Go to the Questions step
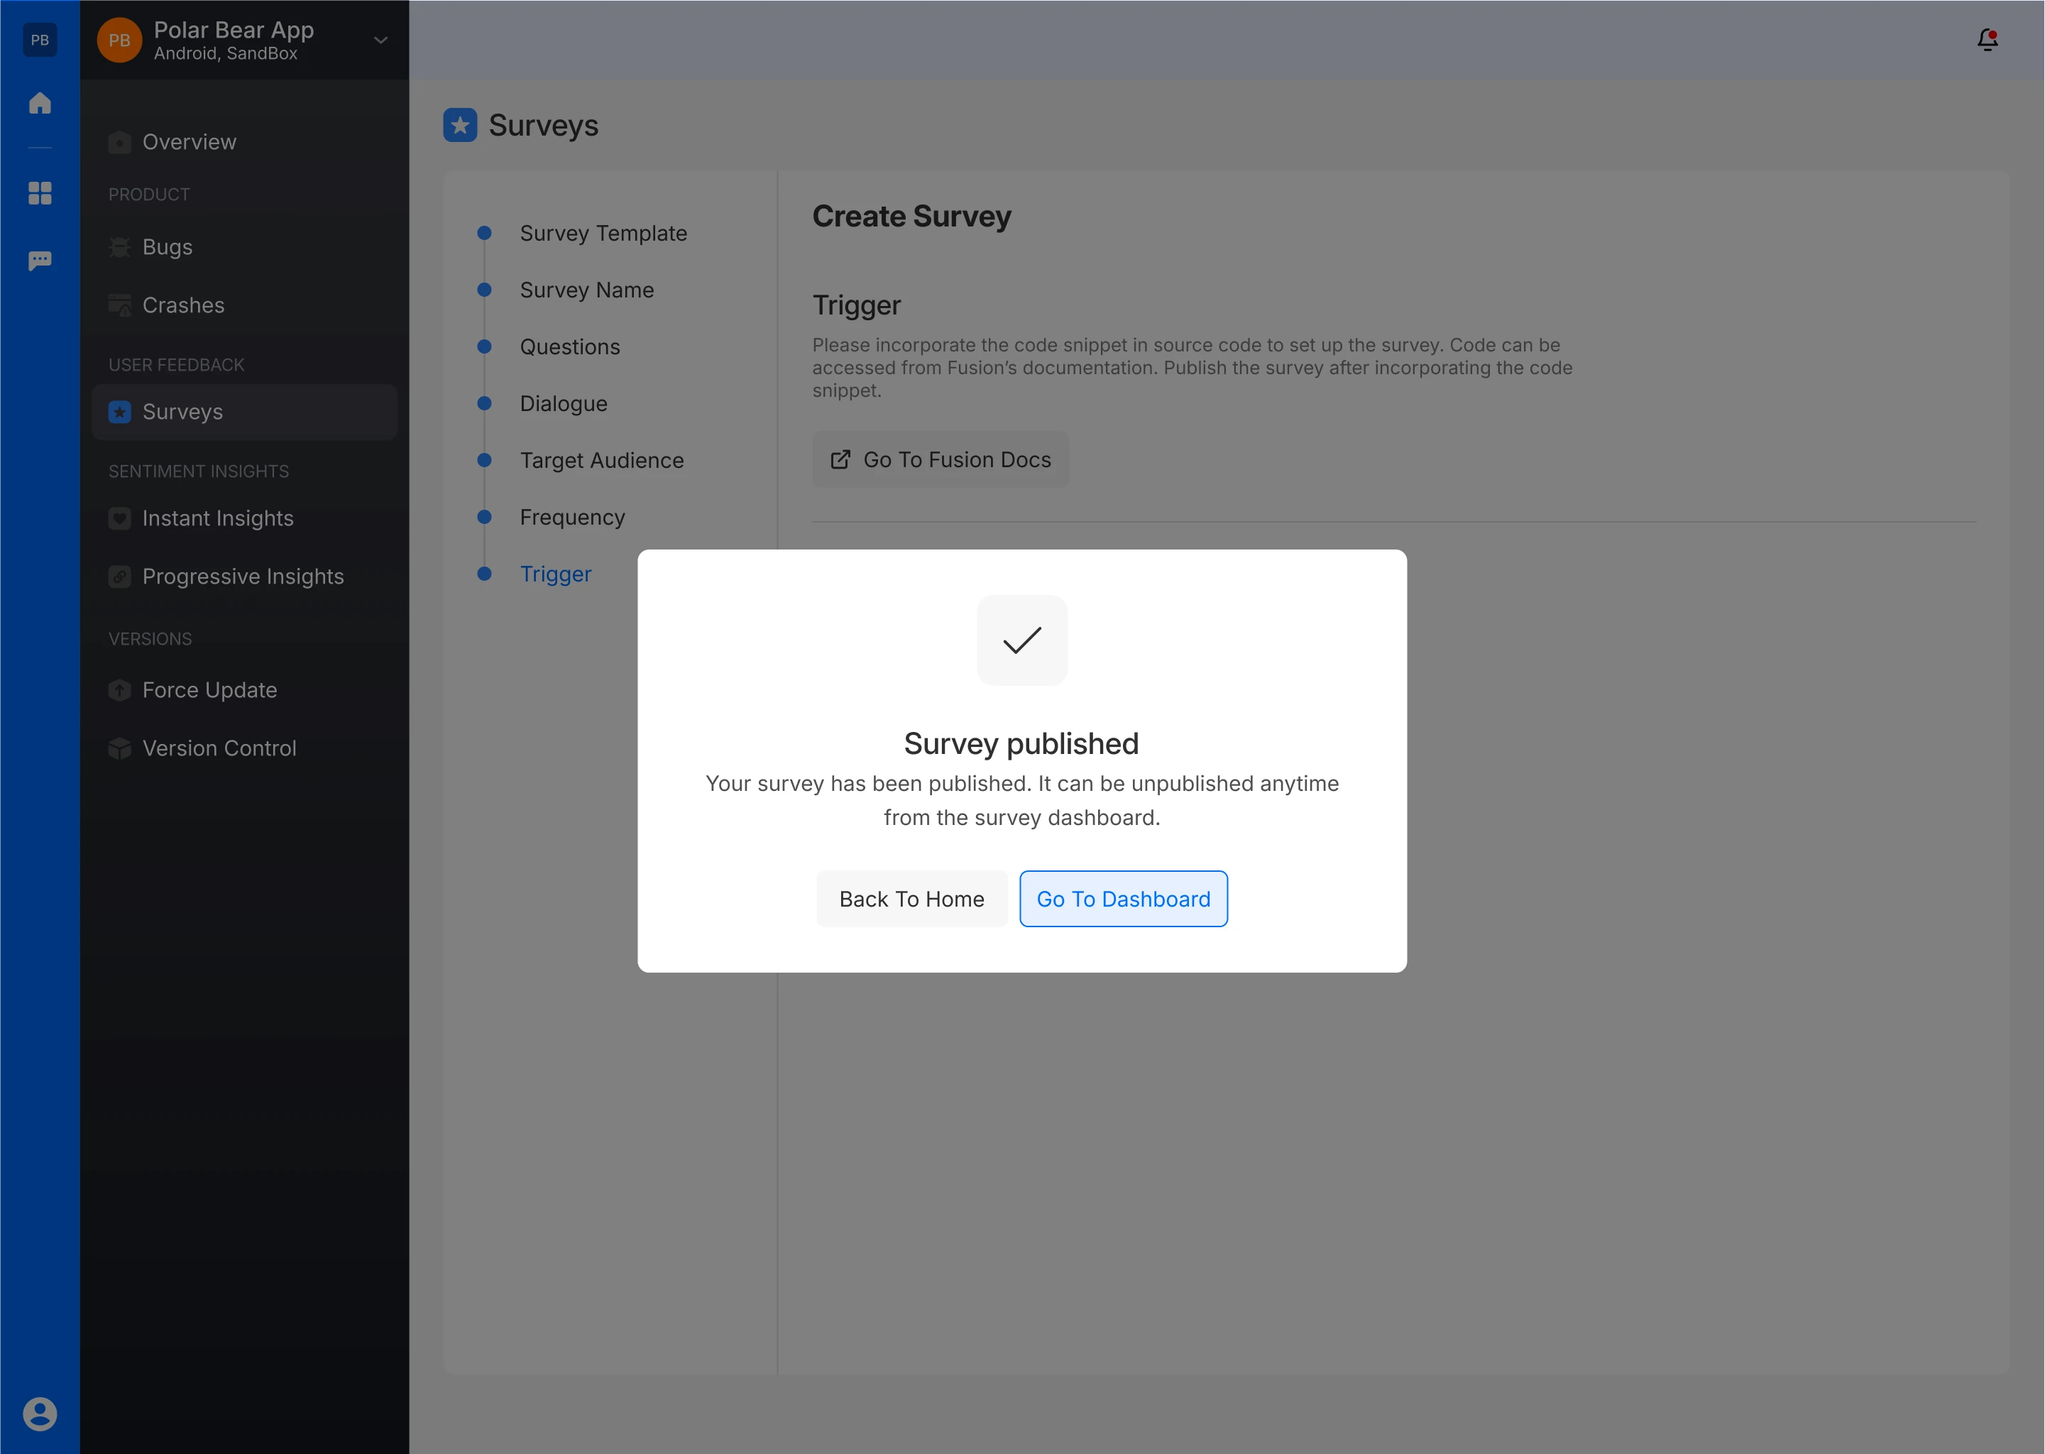This screenshot has width=2045, height=1454. 569,347
